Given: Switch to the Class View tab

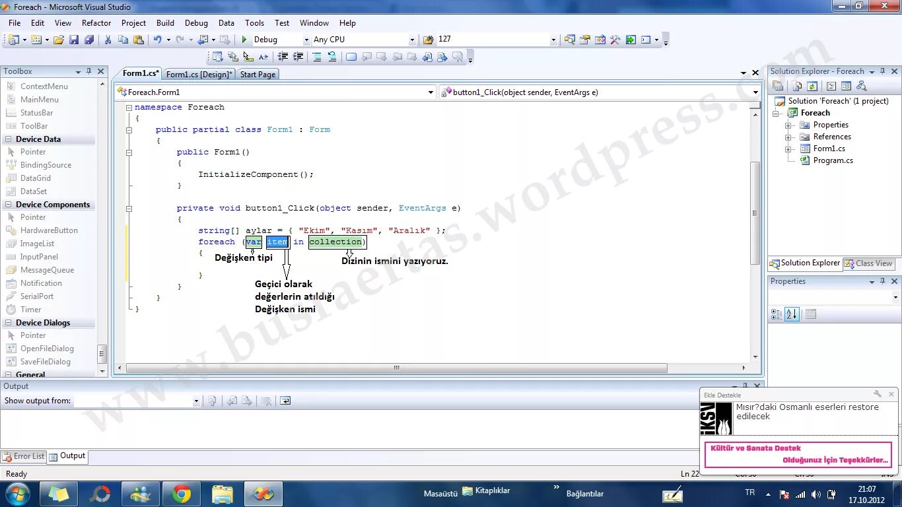Looking at the screenshot, I should 868,263.
